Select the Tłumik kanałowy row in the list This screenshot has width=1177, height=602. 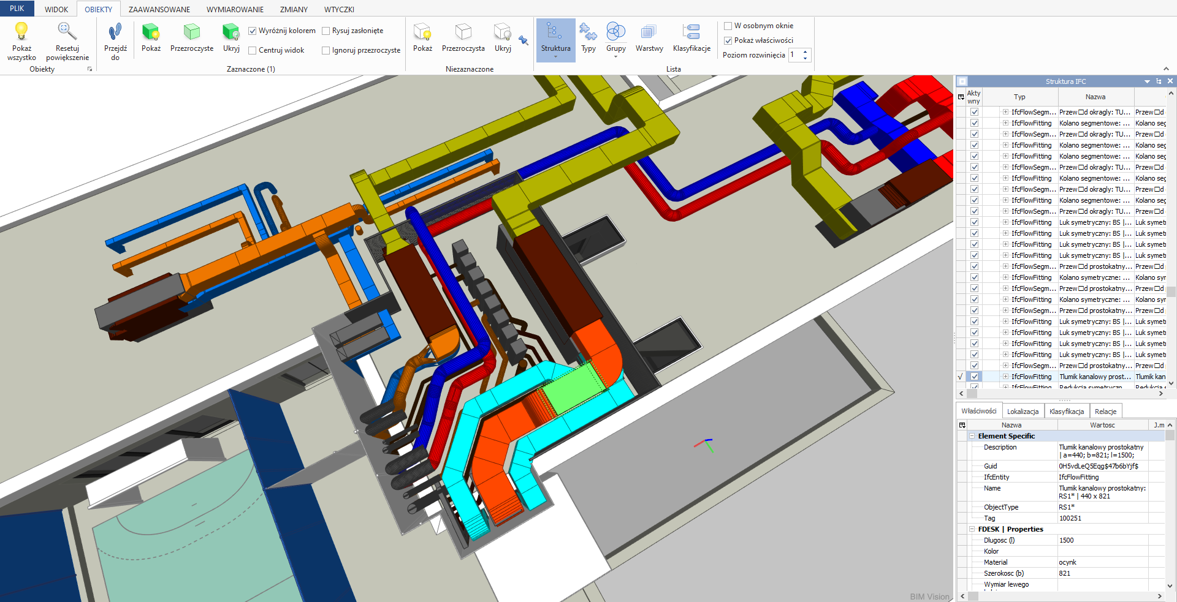point(1095,377)
